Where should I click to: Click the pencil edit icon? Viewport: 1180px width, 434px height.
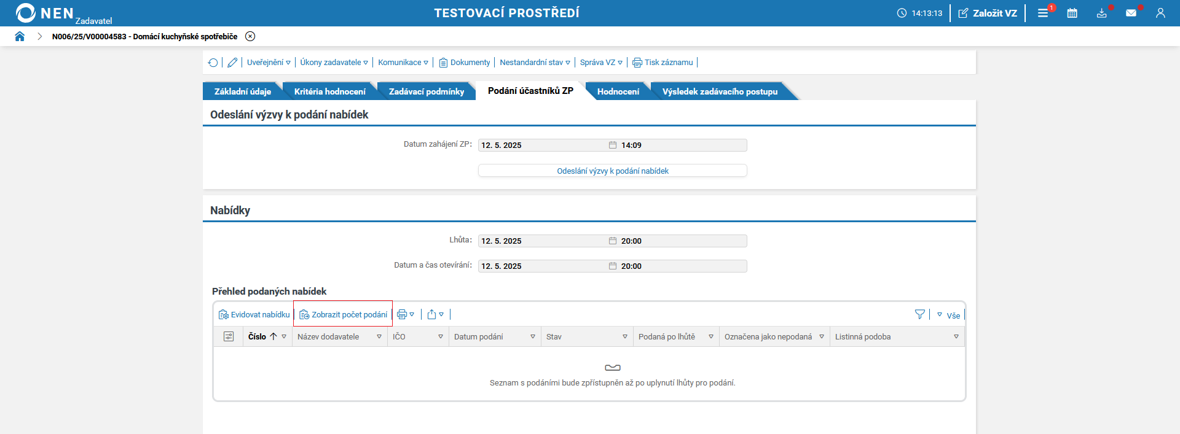232,63
